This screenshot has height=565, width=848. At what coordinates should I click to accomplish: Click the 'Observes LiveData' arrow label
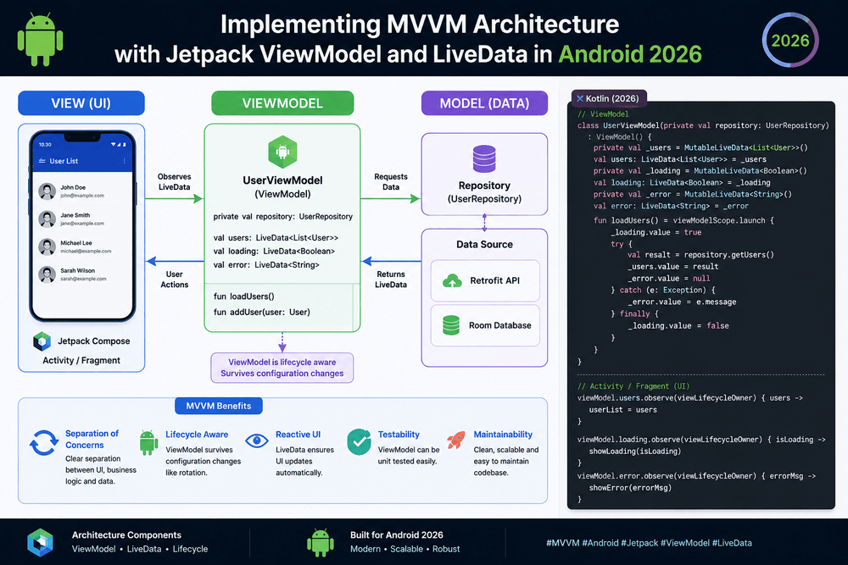click(x=174, y=181)
